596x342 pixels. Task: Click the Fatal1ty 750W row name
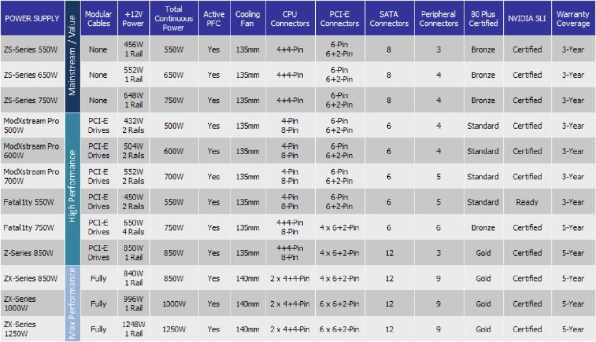tap(29, 227)
